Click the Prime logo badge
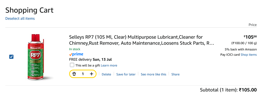 point(76,54)
